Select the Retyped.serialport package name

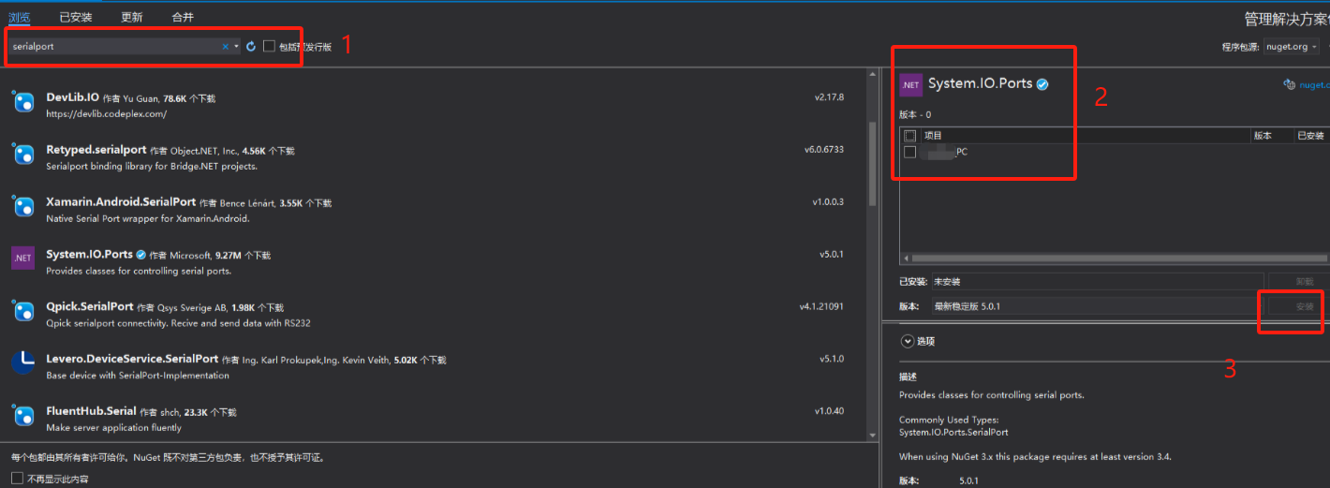click(96, 150)
